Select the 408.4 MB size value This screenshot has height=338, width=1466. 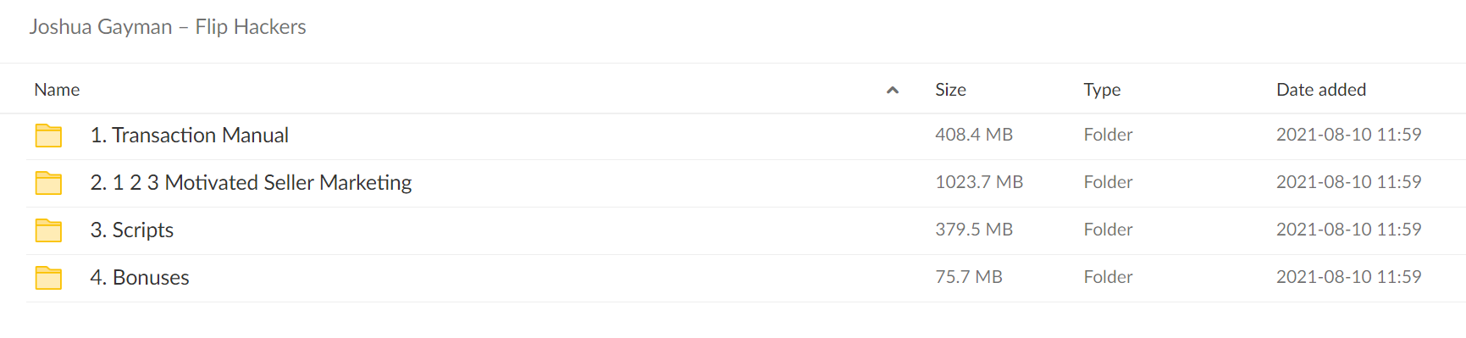coord(974,135)
